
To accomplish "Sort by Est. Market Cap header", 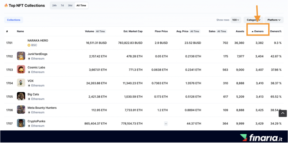I will point(133,31).
